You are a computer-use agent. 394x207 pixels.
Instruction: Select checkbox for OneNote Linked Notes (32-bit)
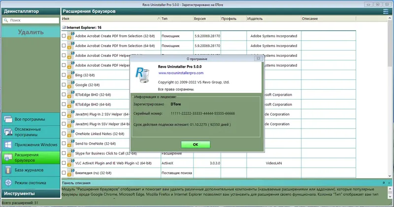coord(64,133)
